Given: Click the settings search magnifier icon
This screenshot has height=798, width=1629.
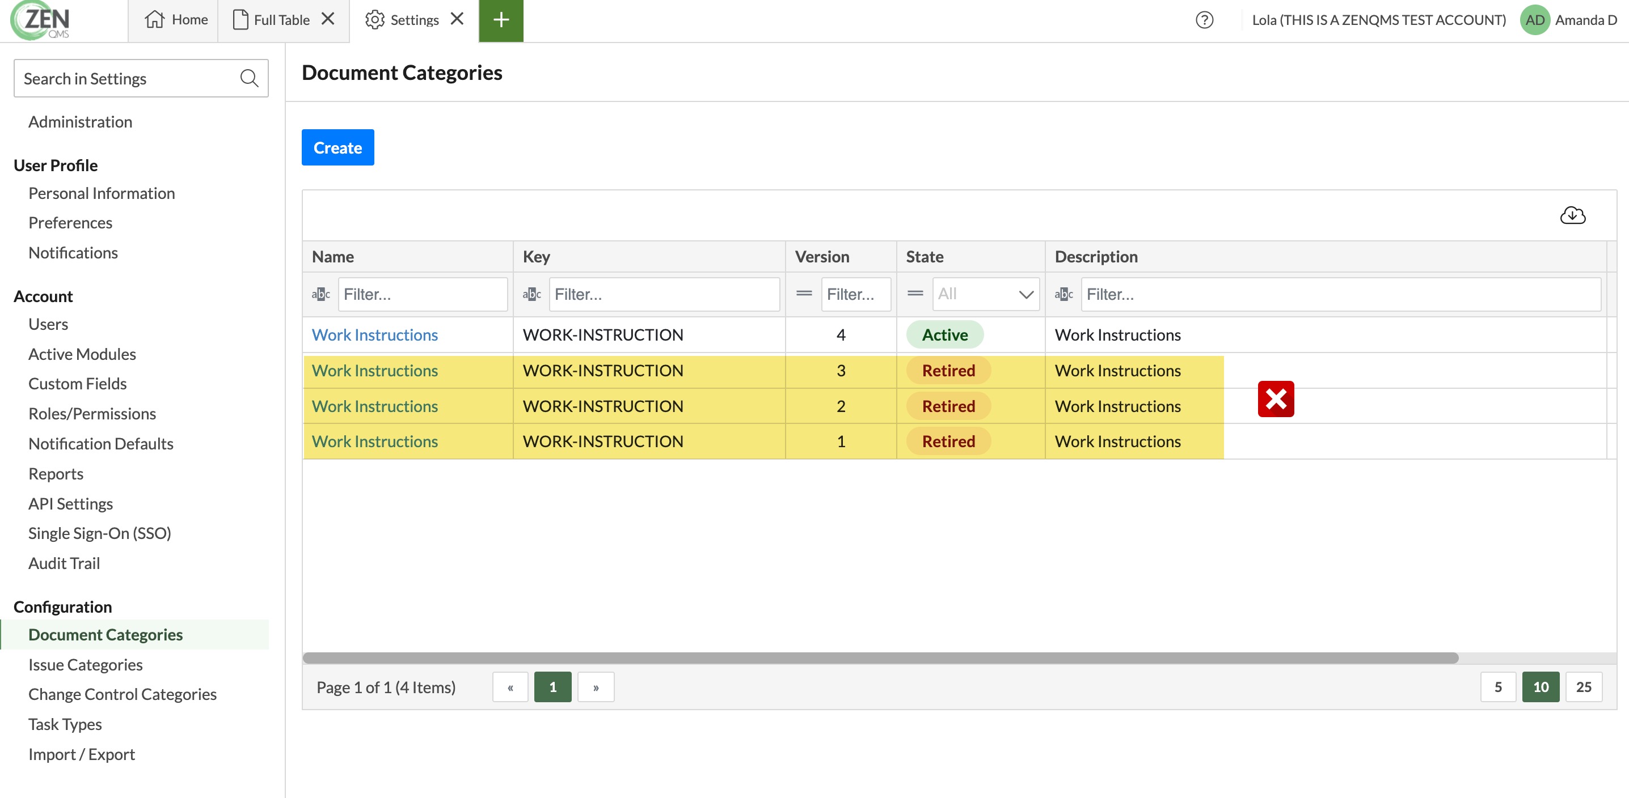Looking at the screenshot, I should pos(249,78).
